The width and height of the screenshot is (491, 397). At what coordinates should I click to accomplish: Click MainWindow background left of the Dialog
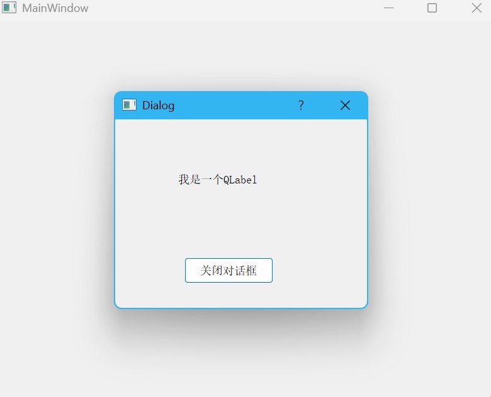coord(57,200)
